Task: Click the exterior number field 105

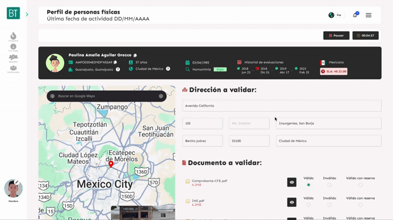Action: (x=202, y=124)
